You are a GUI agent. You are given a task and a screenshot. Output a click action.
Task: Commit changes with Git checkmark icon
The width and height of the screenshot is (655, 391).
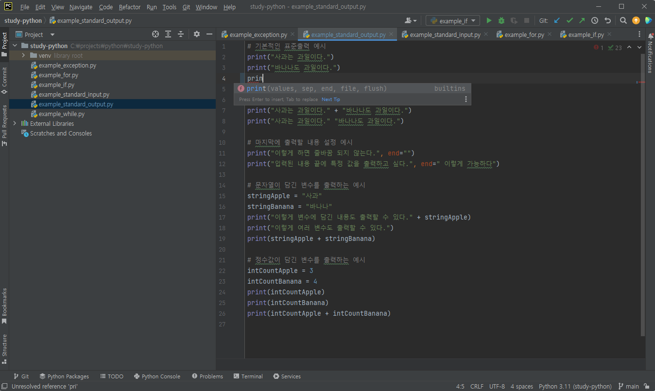[569, 20]
